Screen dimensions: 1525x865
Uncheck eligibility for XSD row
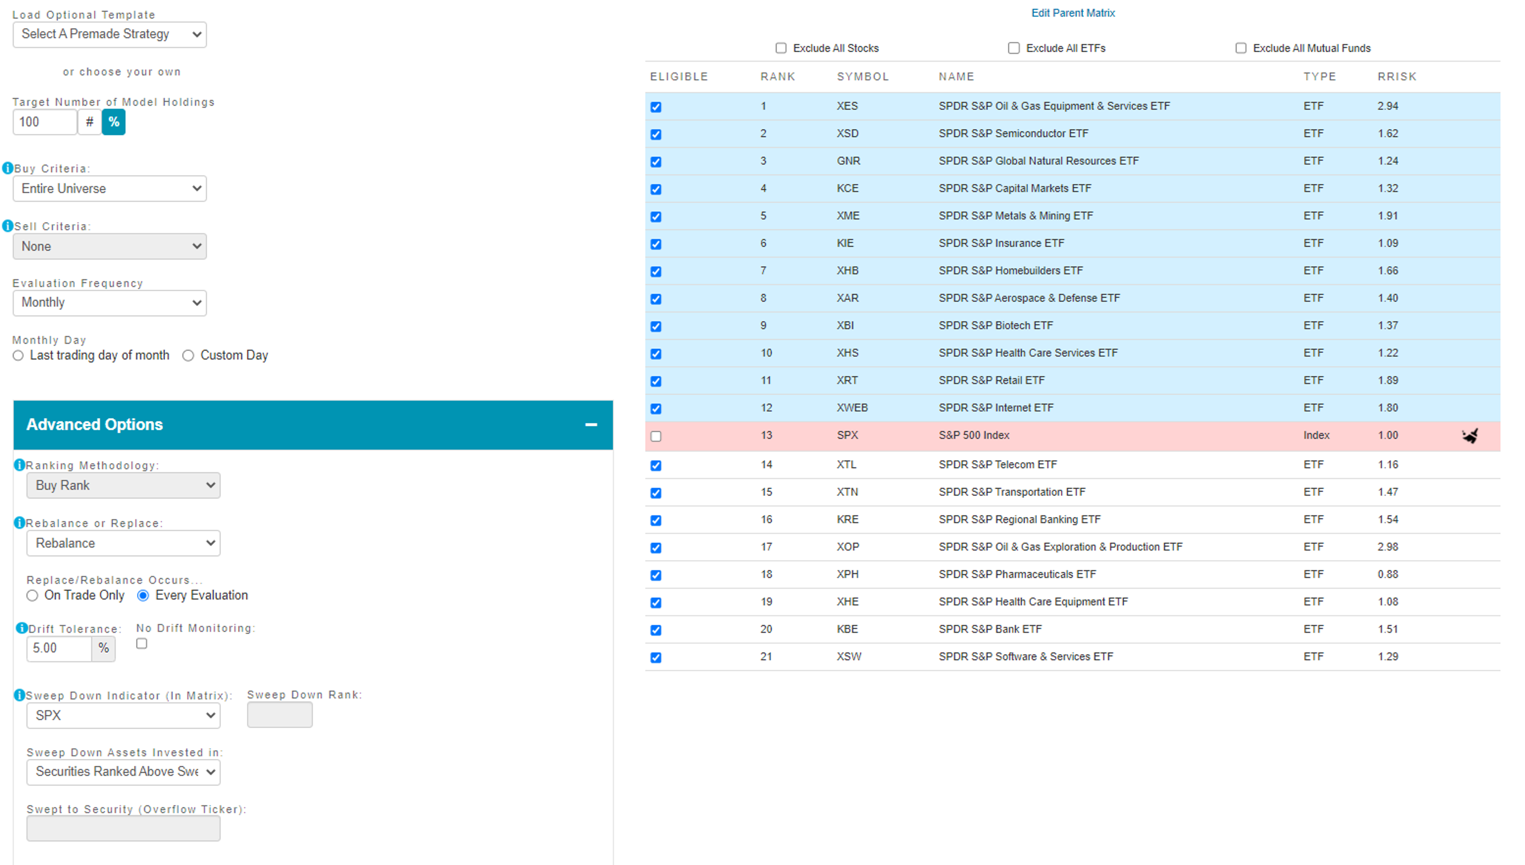[x=656, y=134]
